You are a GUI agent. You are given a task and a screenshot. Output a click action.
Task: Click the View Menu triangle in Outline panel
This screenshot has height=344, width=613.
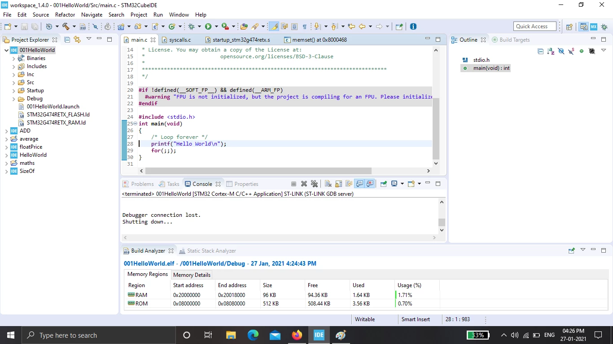click(x=604, y=51)
